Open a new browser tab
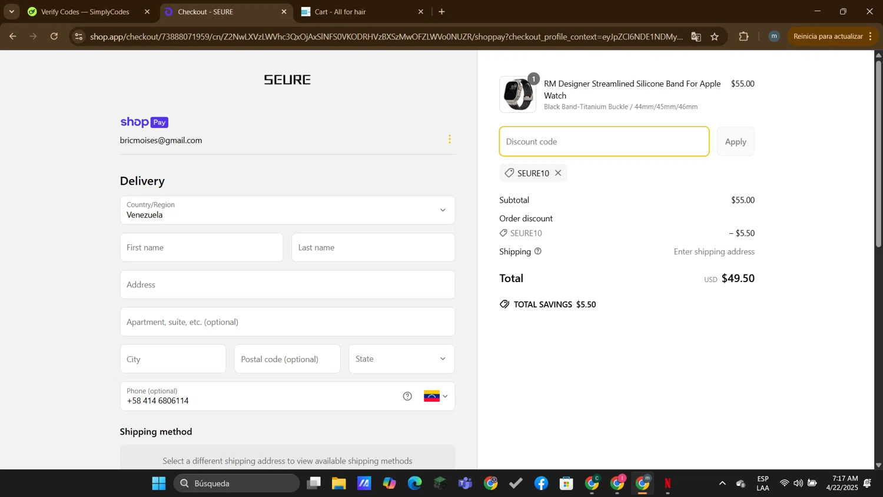Viewport: 883px width, 497px height. [x=442, y=12]
